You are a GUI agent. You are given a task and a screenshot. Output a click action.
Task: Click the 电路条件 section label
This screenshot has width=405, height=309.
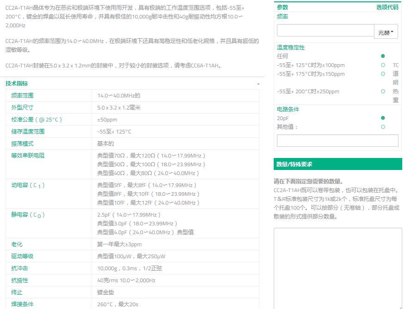288,109
